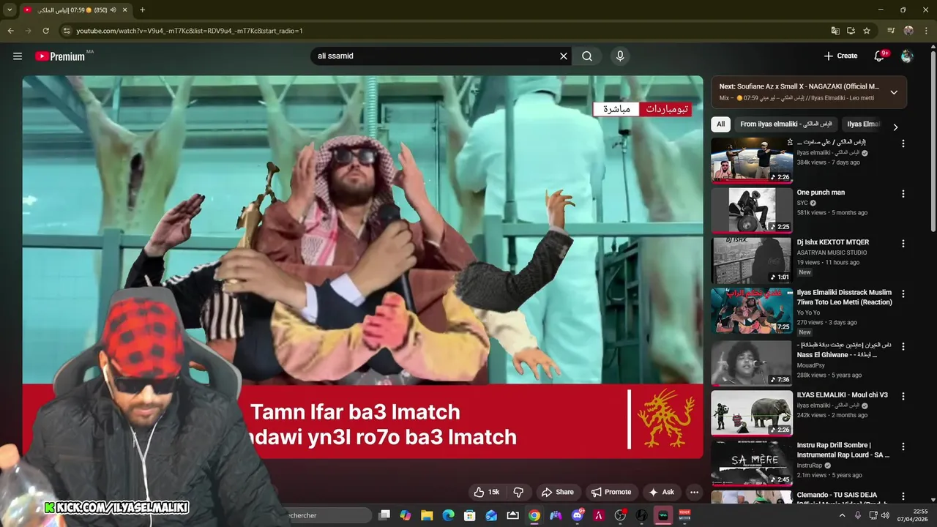Image resolution: width=937 pixels, height=527 pixels.
Task: Open options for 'Dj Ishx KEXTOT MTQER'
Action: [x=903, y=244]
